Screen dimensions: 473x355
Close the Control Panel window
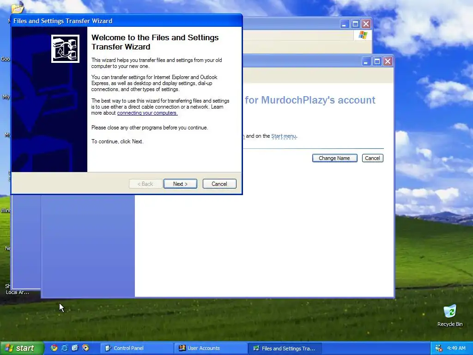366,24
